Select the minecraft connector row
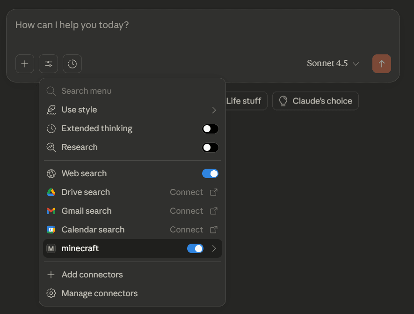414x314 pixels. pyautogui.click(x=132, y=248)
